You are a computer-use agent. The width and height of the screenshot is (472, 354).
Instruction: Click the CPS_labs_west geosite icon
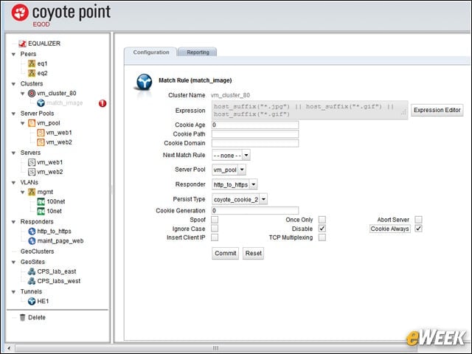pyautogui.click(x=32, y=281)
